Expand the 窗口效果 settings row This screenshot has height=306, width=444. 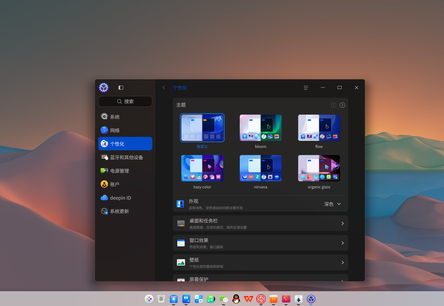coord(260,243)
